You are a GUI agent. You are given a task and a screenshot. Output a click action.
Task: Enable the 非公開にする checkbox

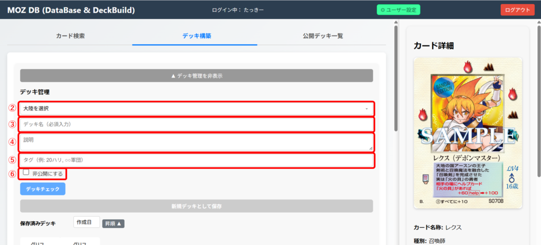(26, 173)
